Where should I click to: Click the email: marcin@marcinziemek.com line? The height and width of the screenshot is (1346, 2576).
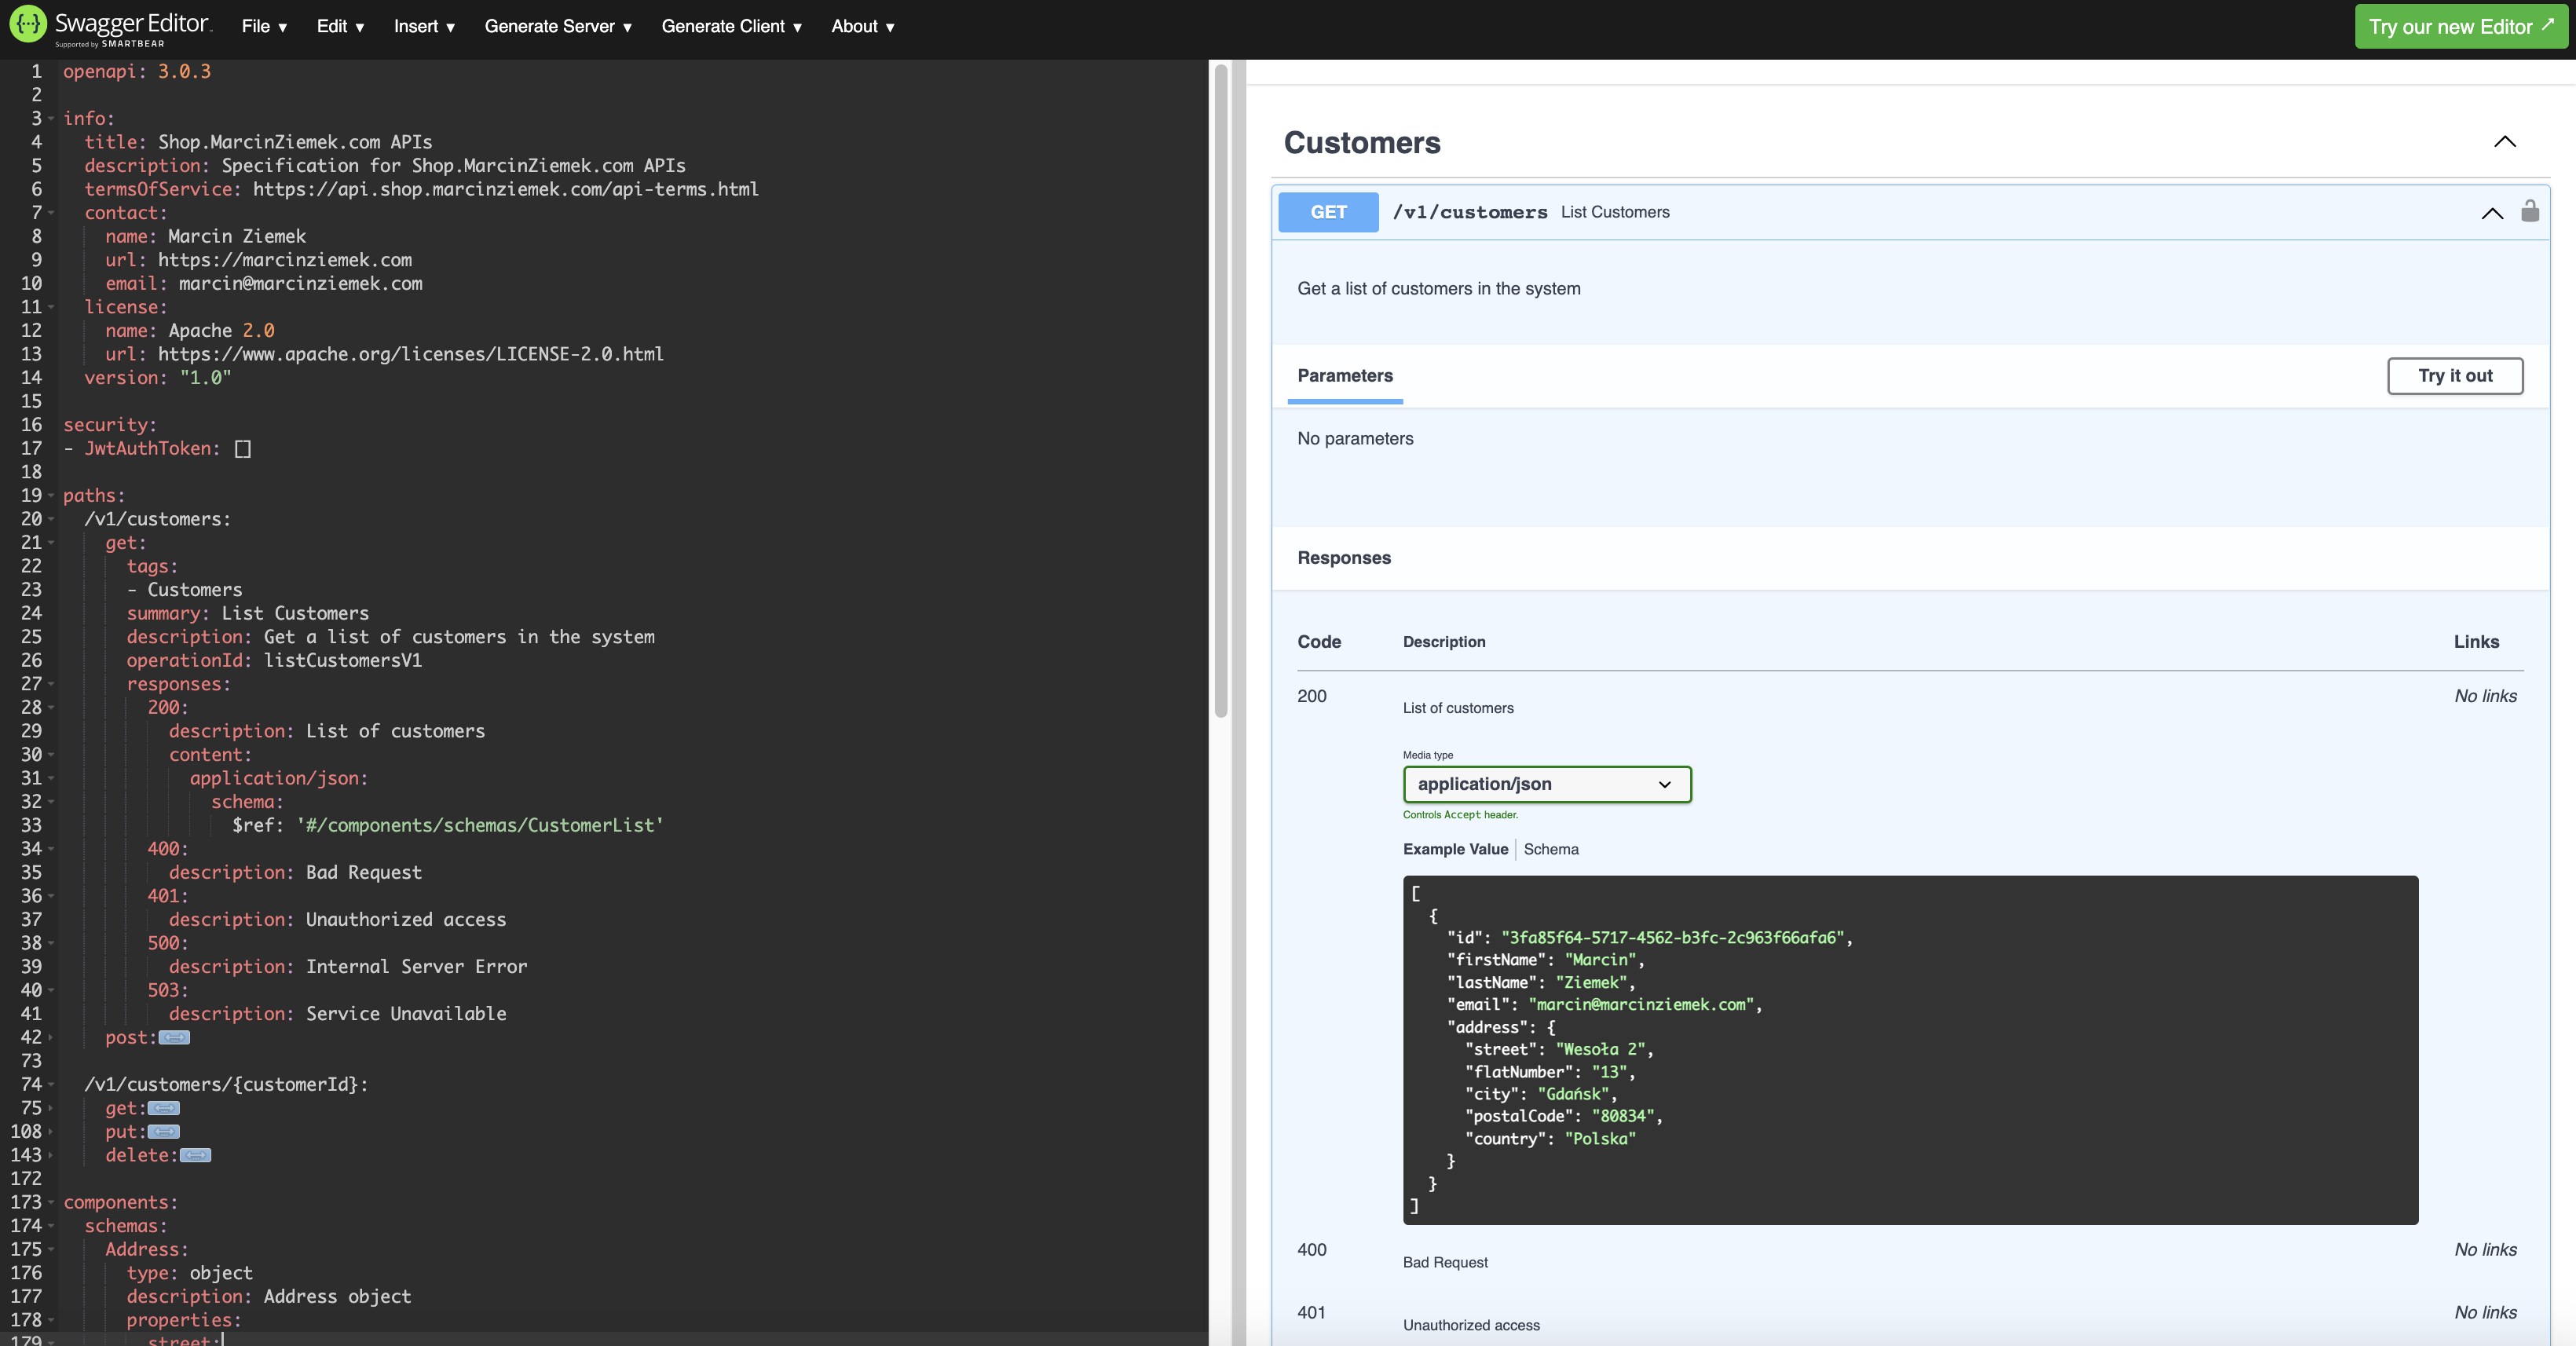[x=264, y=284]
